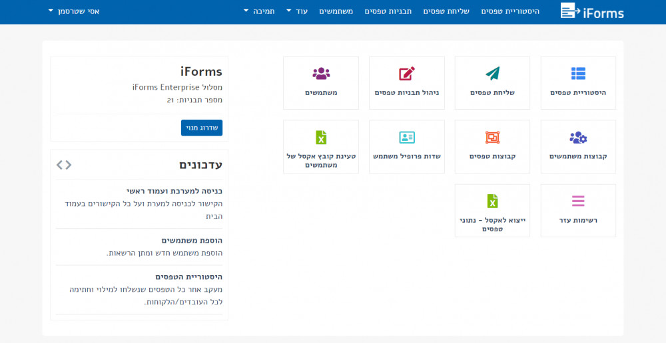Open the אסי שטרסמן user menu
The image size is (666, 343).
click(x=74, y=11)
